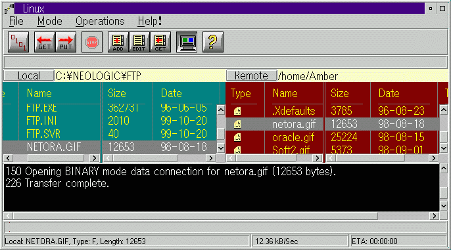The image size is (451, 250).
Task: Click remote name pane right scroll arrow
Action: (x=317, y=158)
